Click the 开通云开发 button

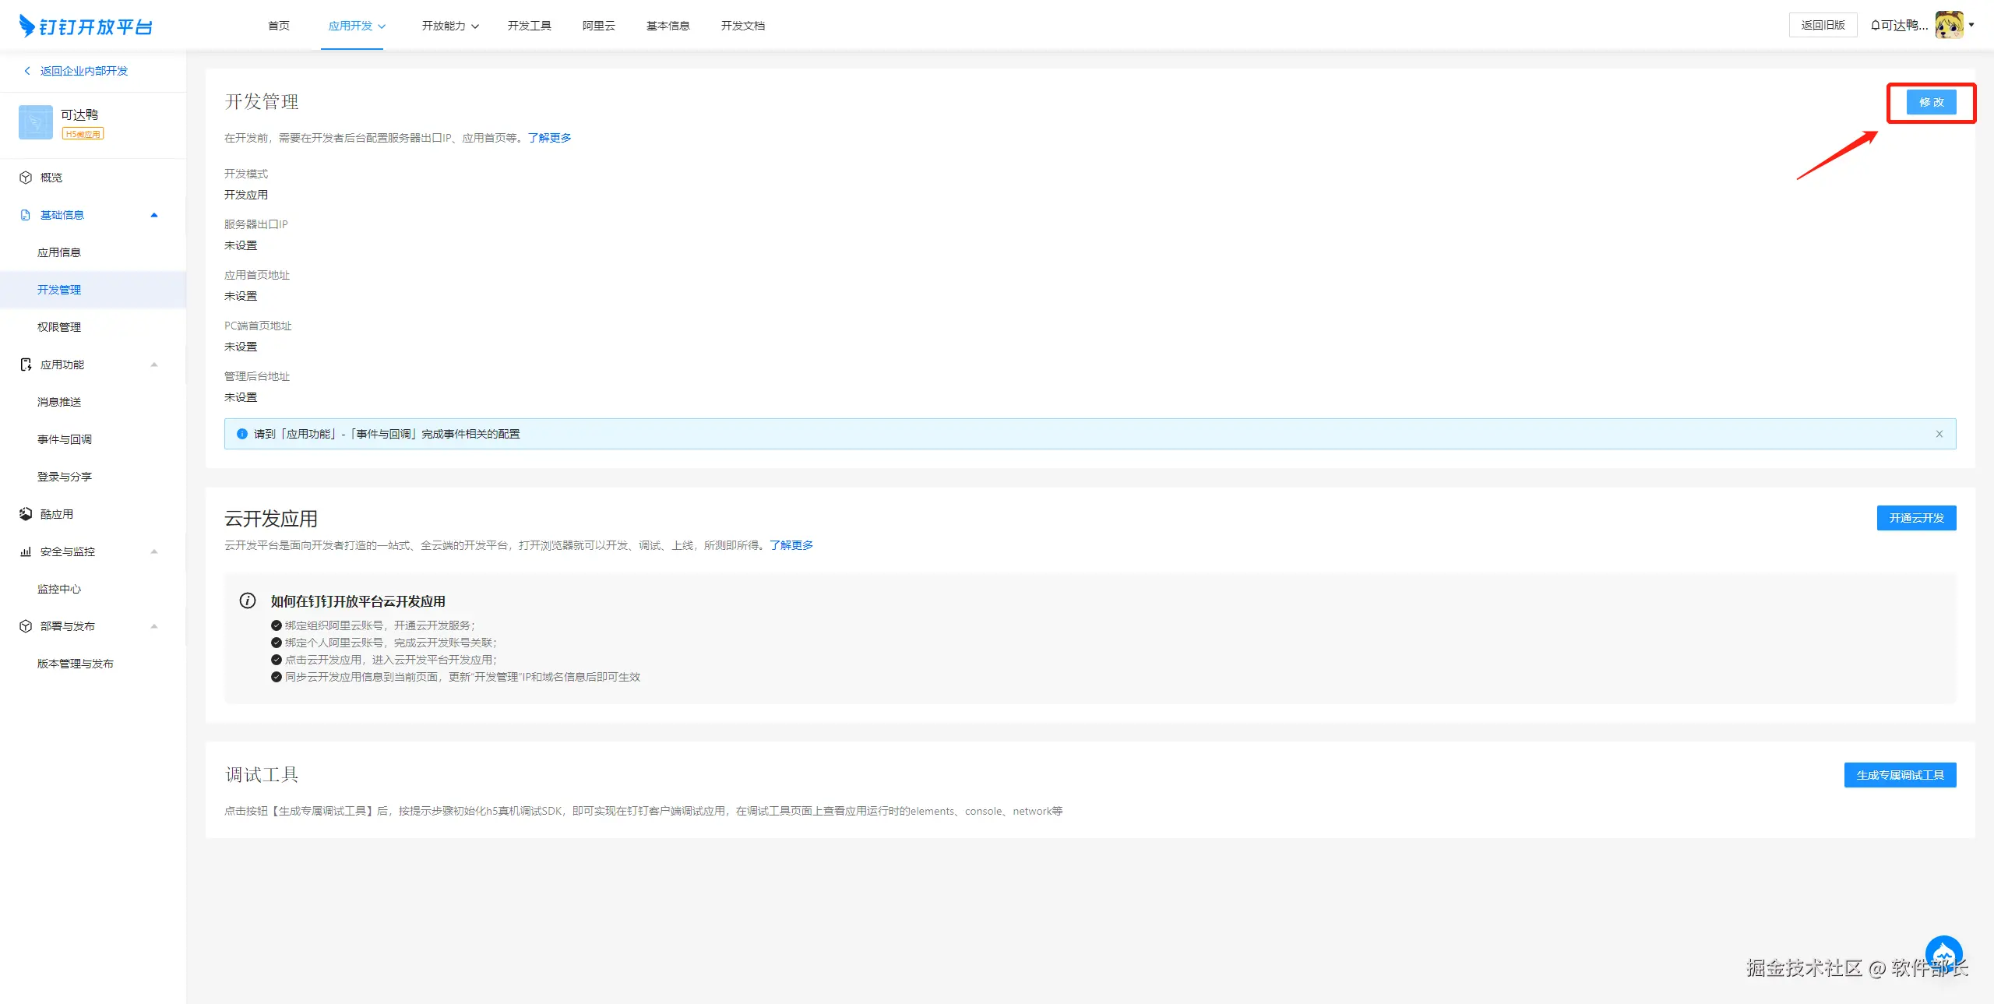pos(1916,518)
